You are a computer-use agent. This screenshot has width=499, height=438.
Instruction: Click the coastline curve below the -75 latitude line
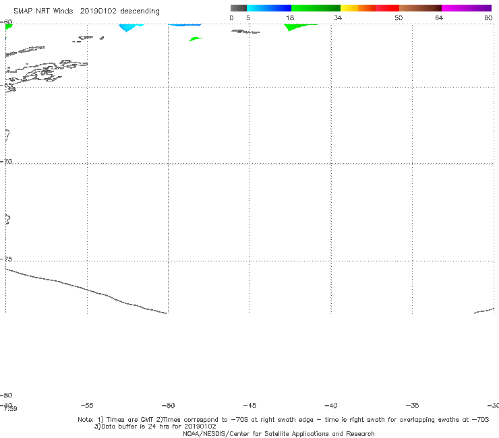(86, 290)
